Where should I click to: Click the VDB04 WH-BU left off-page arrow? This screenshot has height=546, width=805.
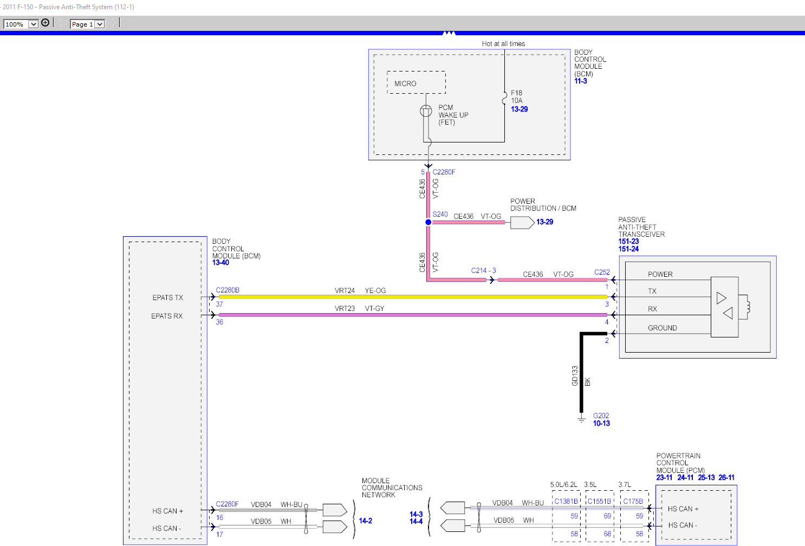coord(335,510)
